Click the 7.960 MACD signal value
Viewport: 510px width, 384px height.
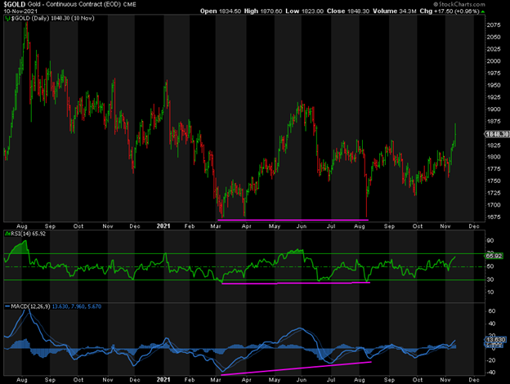tap(78, 306)
